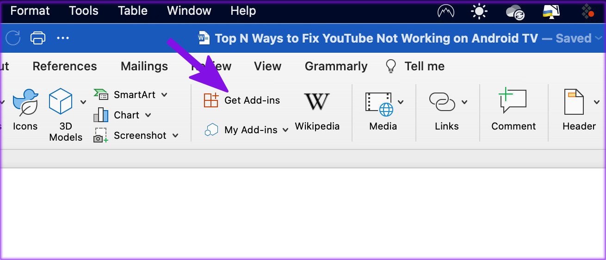Open the Table menu
The height and width of the screenshot is (260, 606).
pos(133,11)
